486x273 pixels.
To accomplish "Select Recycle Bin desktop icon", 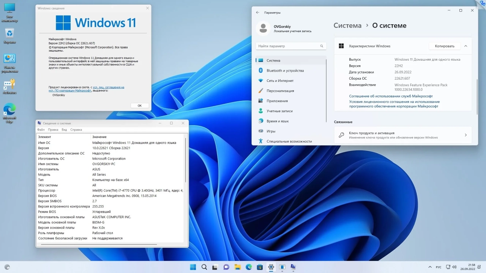I will click(9, 36).
